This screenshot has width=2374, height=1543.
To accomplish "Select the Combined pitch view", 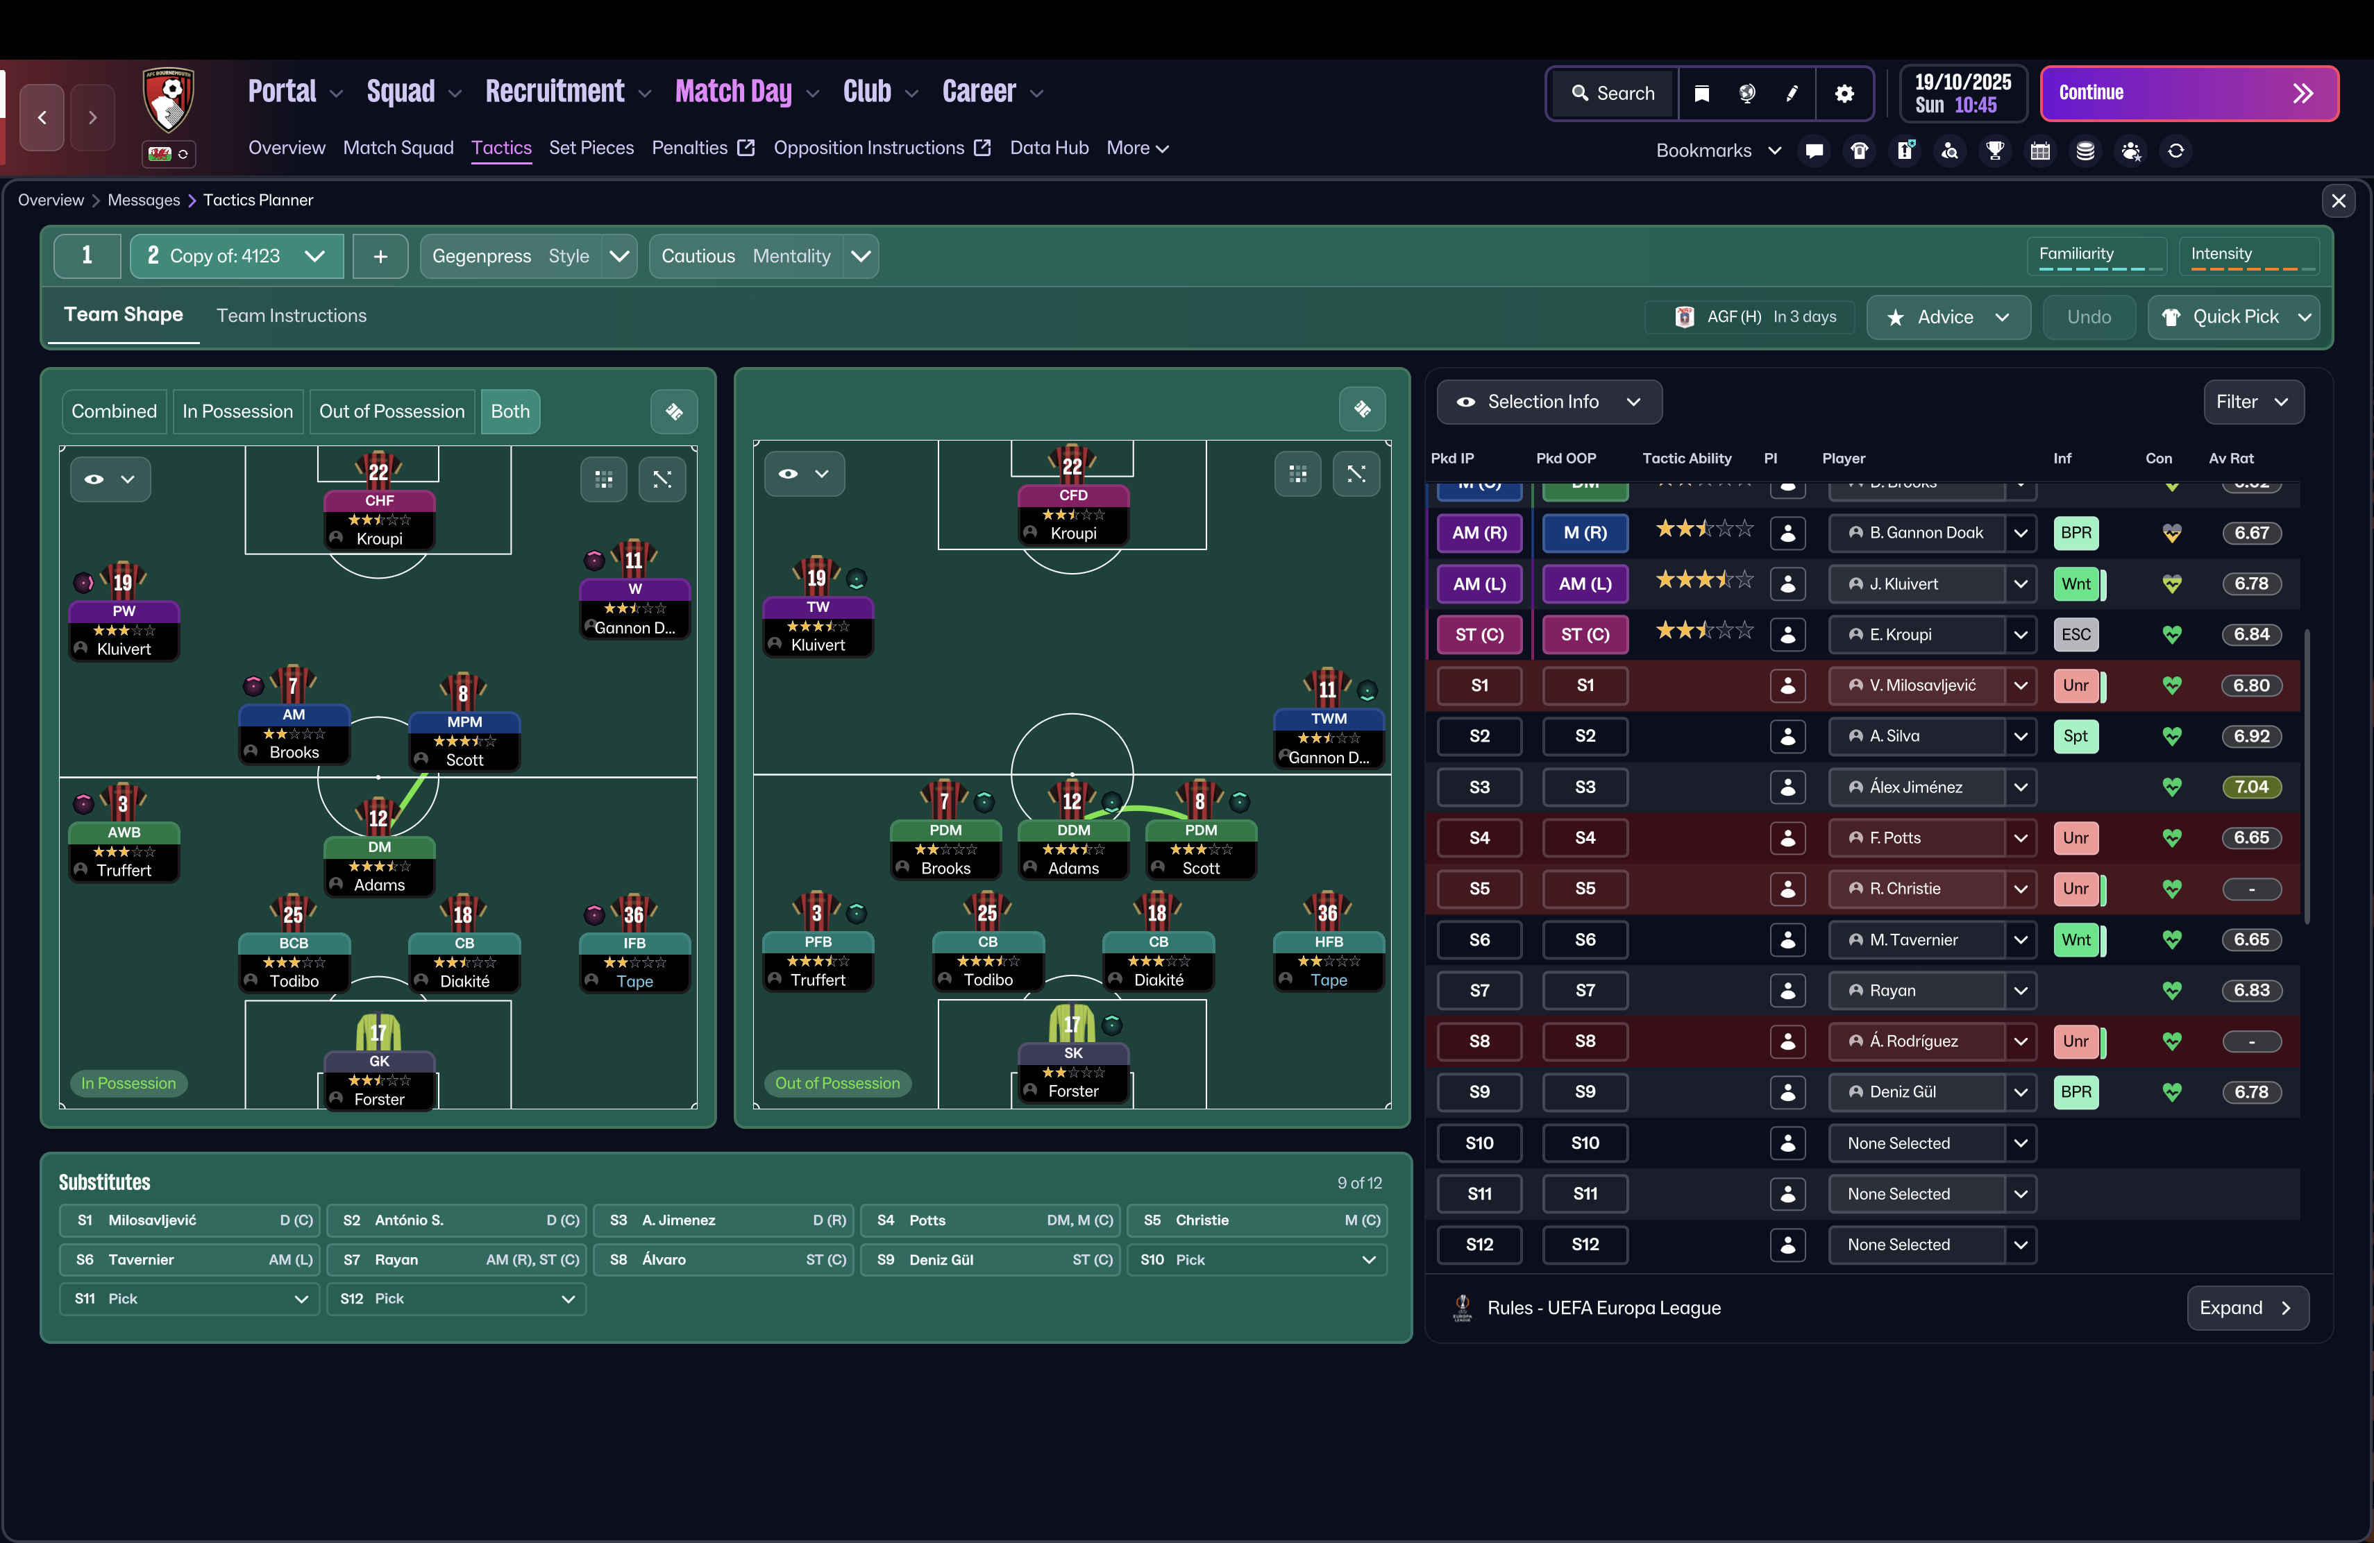I will (115, 411).
